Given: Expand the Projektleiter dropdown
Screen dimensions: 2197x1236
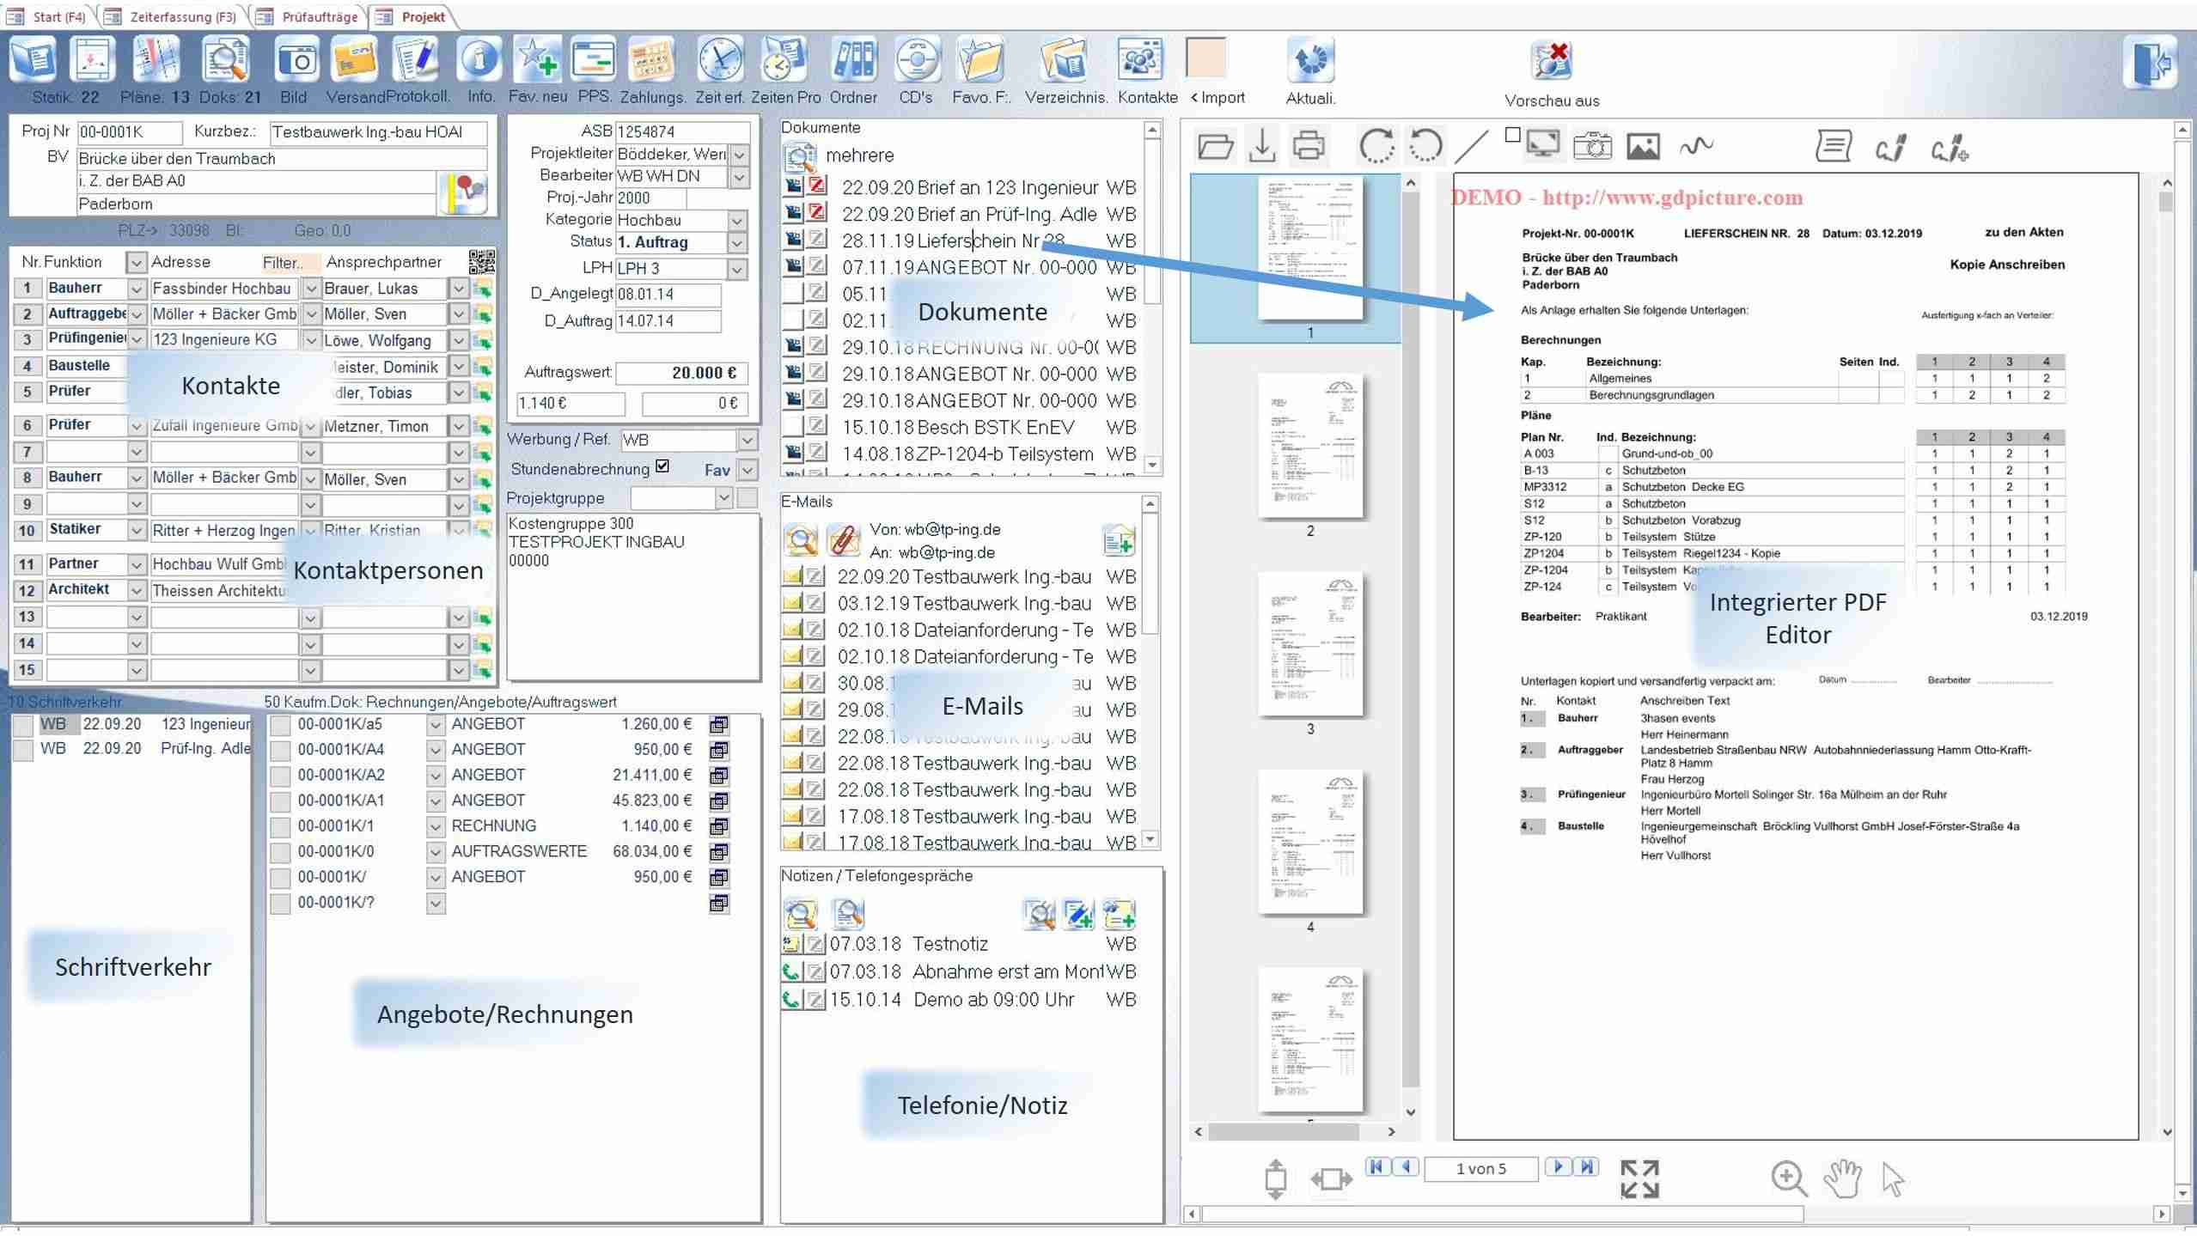Looking at the screenshot, I should click(739, 155).
